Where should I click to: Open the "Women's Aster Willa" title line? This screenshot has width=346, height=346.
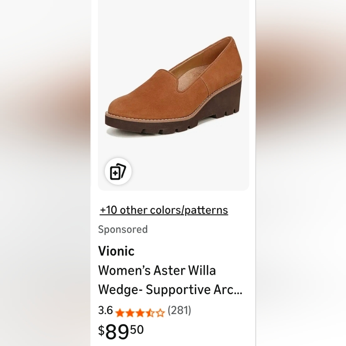[x=157, y=270]
